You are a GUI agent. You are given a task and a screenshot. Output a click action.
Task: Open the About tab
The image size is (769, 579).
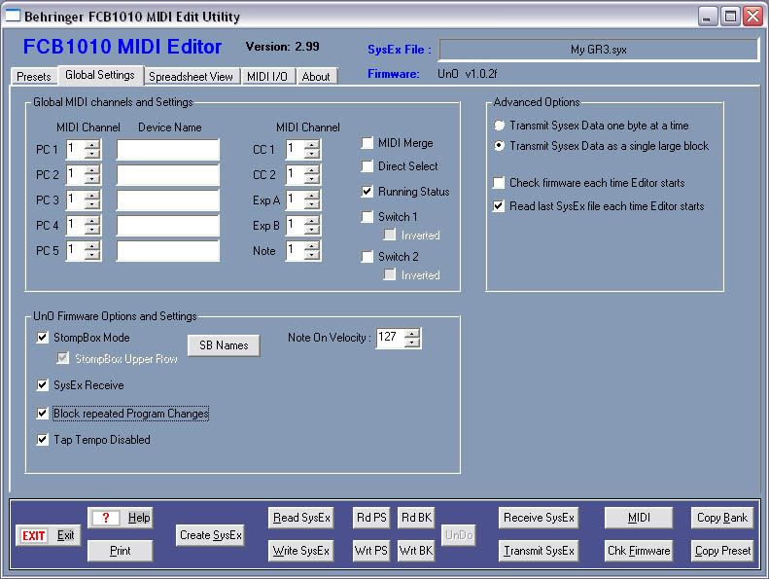pos(316,77)
